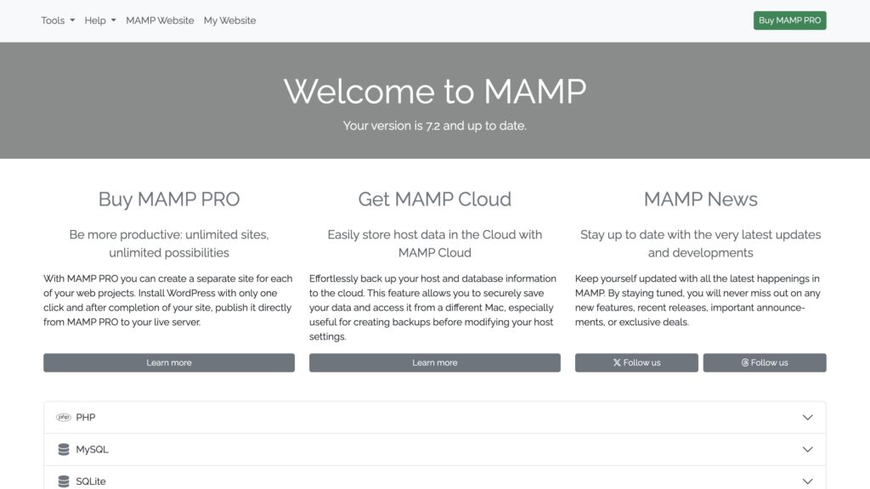Click the MySQL accordion row label
This screenshot has height=489, width=870.
92,450
